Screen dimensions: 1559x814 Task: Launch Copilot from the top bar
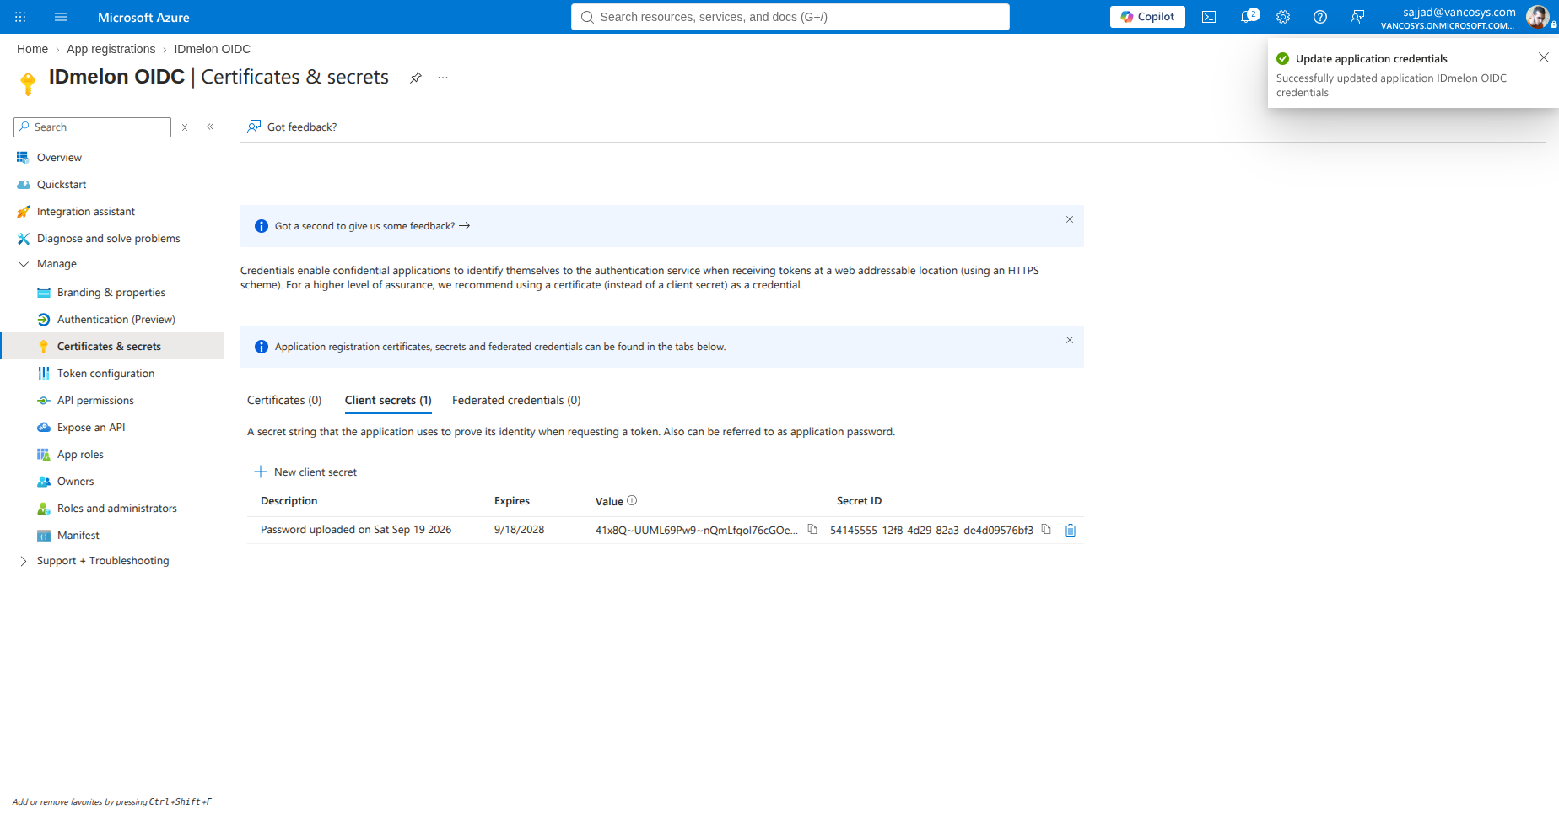(x=1147, y=17)
